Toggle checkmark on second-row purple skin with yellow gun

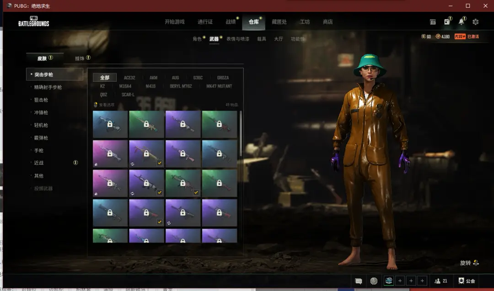[x=160, y=163]
